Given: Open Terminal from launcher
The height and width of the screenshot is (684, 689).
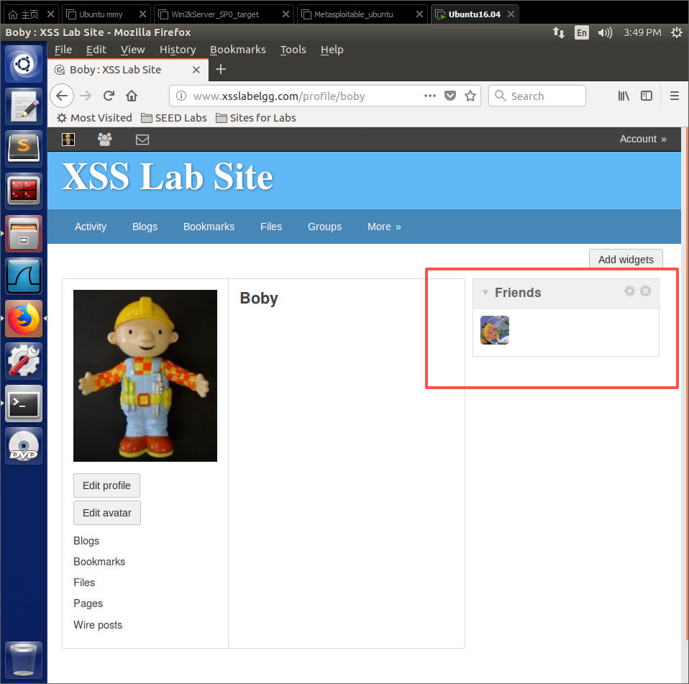Looking at the screenshot, I should pos(24,403).
